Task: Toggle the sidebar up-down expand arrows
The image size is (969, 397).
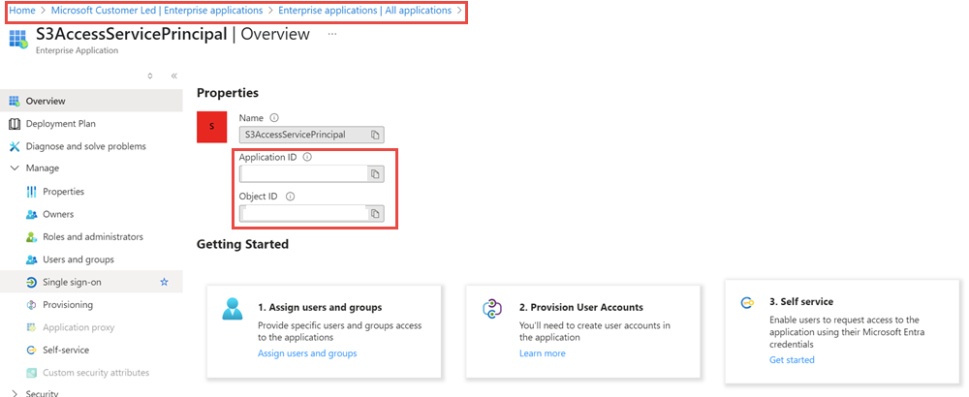Action: (150, 76)
